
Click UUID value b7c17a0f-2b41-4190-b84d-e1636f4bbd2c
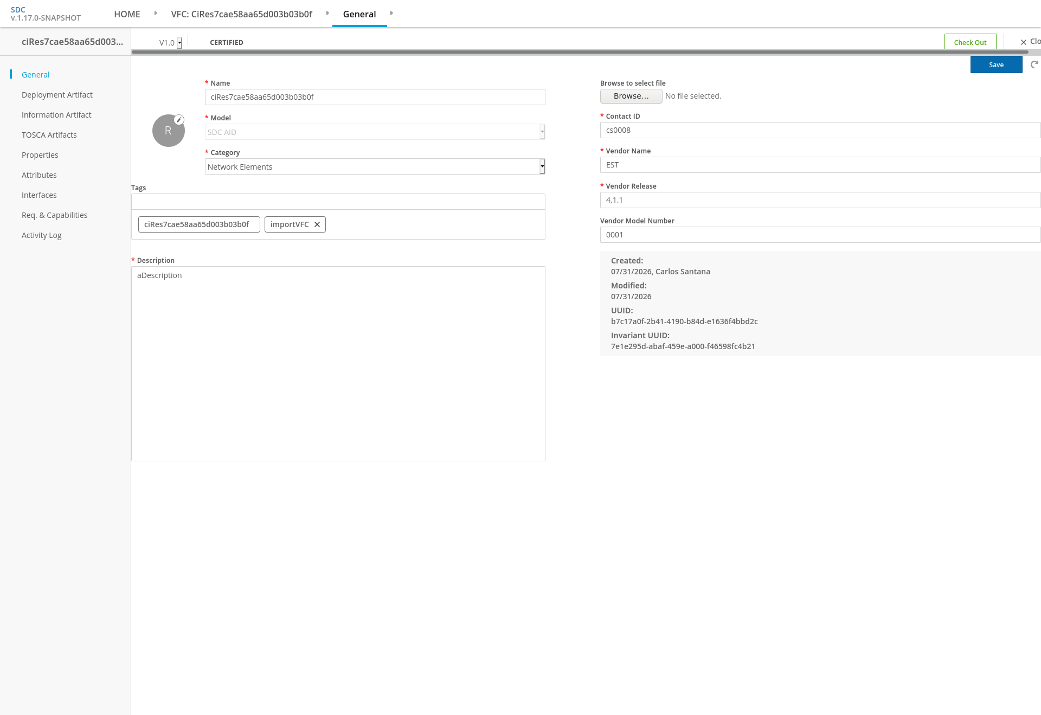pos(684,321)
